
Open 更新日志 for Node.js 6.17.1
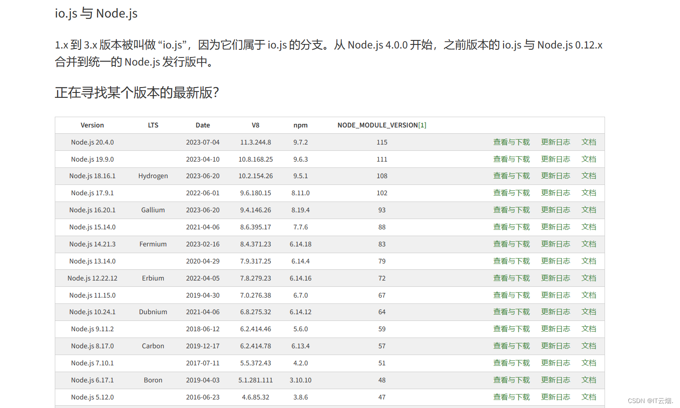click(556, 380)
